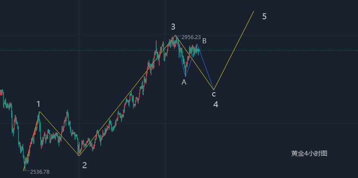Click the yellow wave 5 projection line
The image size is (358, 178).
pyautogui.click(x=234, y=50)
